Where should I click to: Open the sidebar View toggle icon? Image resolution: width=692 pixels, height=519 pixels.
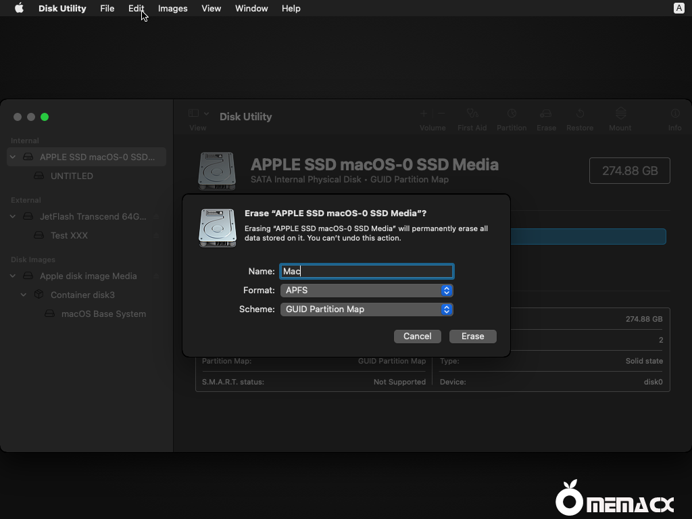(x=194, y=114)
